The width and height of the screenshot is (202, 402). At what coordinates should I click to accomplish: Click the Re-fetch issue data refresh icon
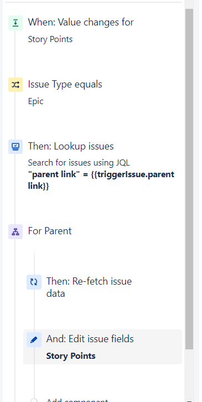tap(34, 282)
